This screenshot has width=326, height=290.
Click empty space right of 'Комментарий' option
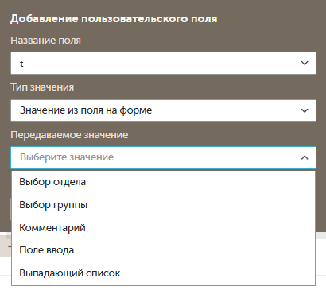point(199,227)
